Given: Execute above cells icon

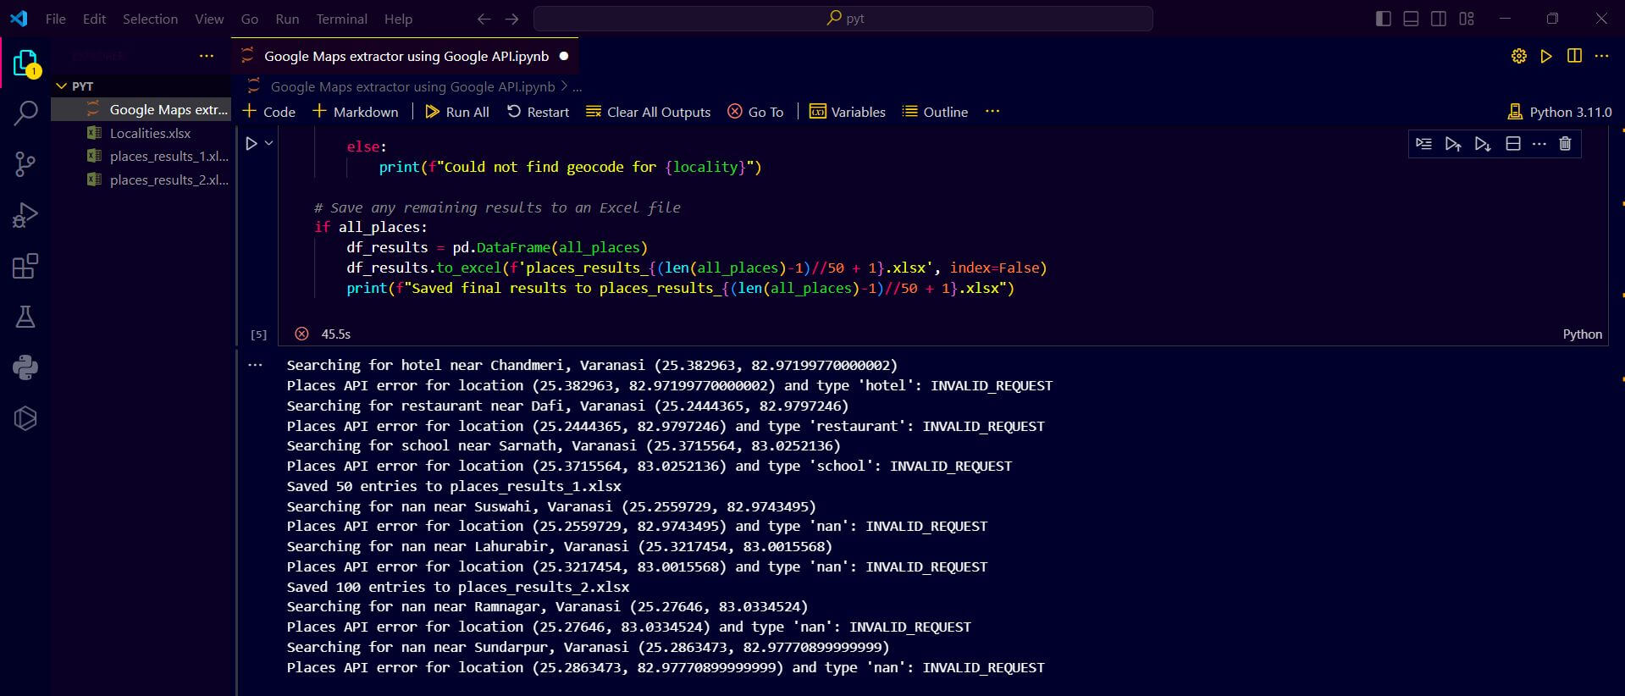Looking at the screenshot, I should click(1453, 144).
